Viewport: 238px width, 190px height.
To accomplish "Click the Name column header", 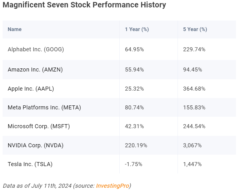I will coord(15,29).
